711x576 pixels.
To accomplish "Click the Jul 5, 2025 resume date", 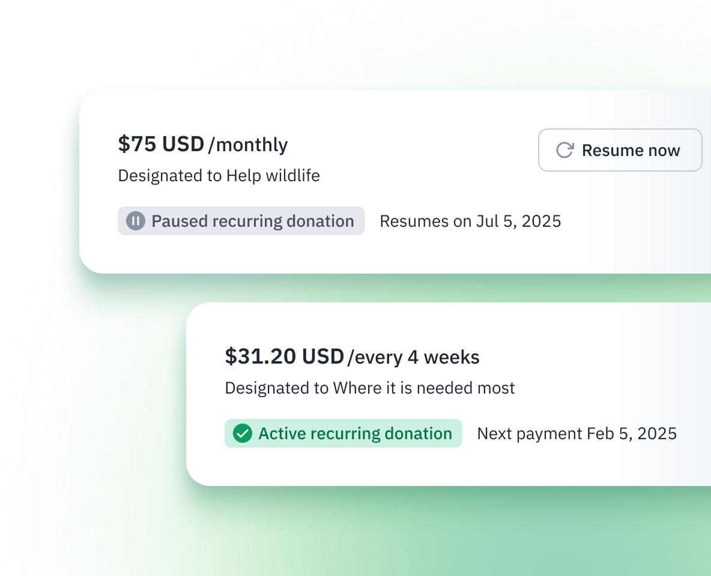I will point(518,221).
